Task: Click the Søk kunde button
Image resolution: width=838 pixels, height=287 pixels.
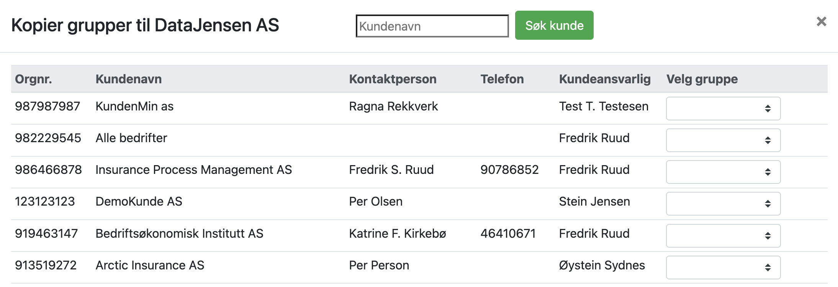Action: [554, 25]
